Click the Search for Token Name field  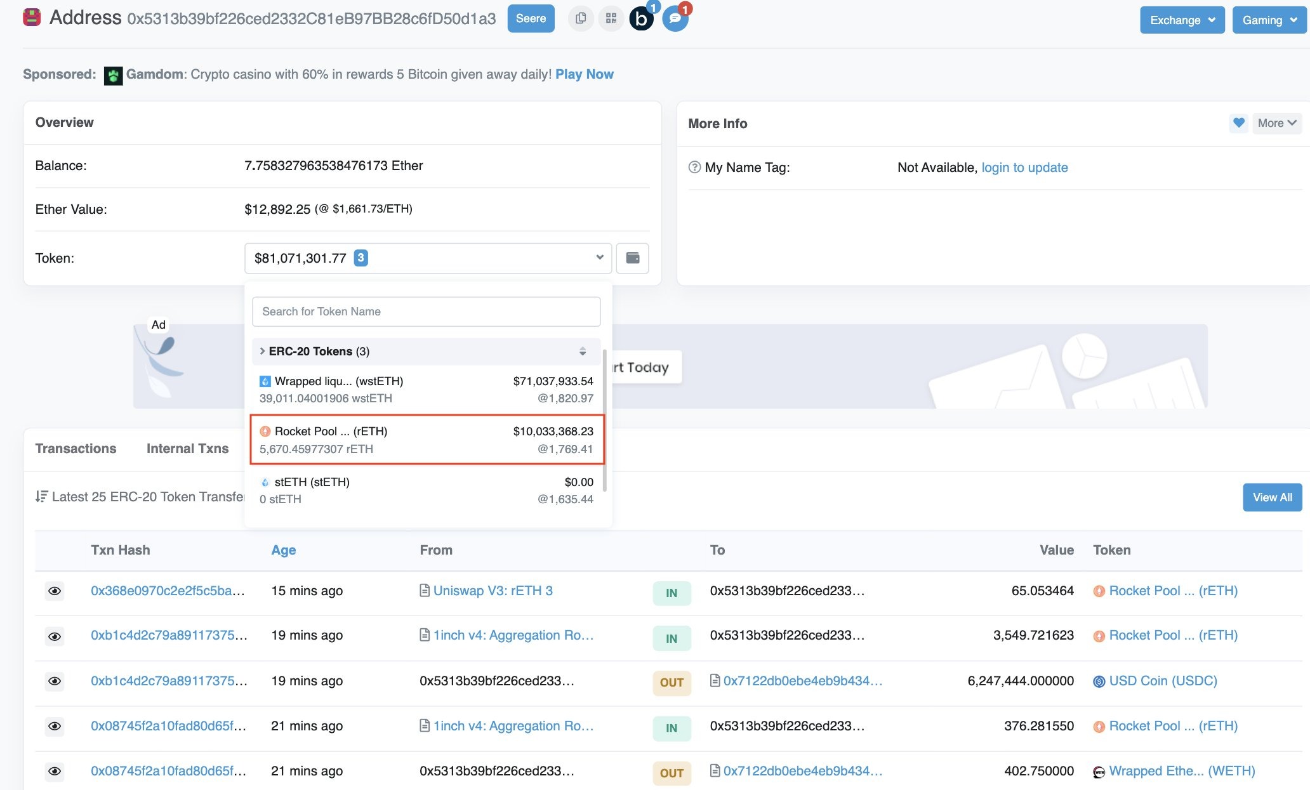(x=426, y=312)
